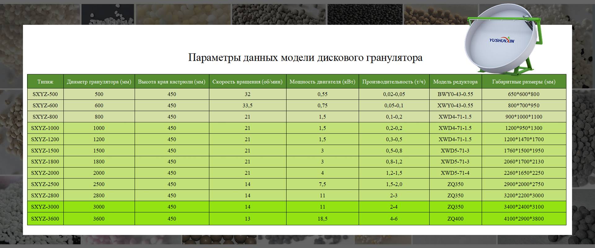This screenshot has height=248, width=595.
Task: Select the 'Диаметр гранулятора (мм)' column header
Action: pos(99,82)
